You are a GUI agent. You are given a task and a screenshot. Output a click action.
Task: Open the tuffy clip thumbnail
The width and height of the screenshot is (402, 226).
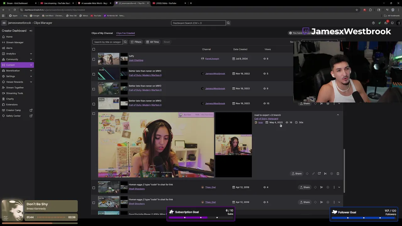pyautogui.click(x=109, y=59)
